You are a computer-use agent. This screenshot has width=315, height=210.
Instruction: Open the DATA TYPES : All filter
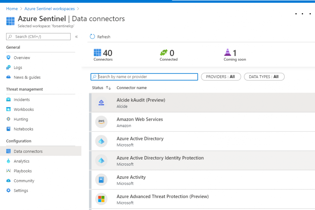tap(264, 77)
